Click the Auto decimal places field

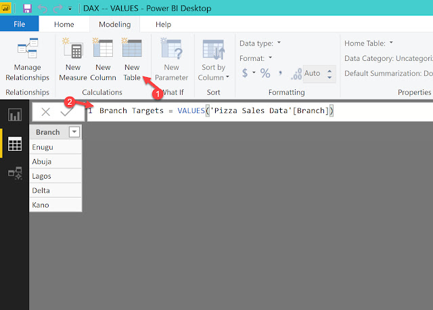coord(314,74)
